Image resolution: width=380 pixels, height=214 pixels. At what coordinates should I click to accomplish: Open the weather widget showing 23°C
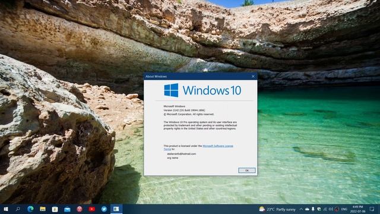point(277,209)
